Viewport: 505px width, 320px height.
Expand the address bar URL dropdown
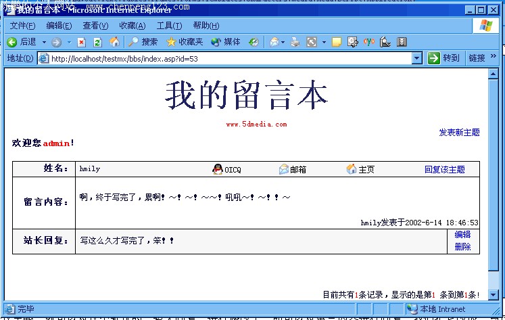point(417,58)
